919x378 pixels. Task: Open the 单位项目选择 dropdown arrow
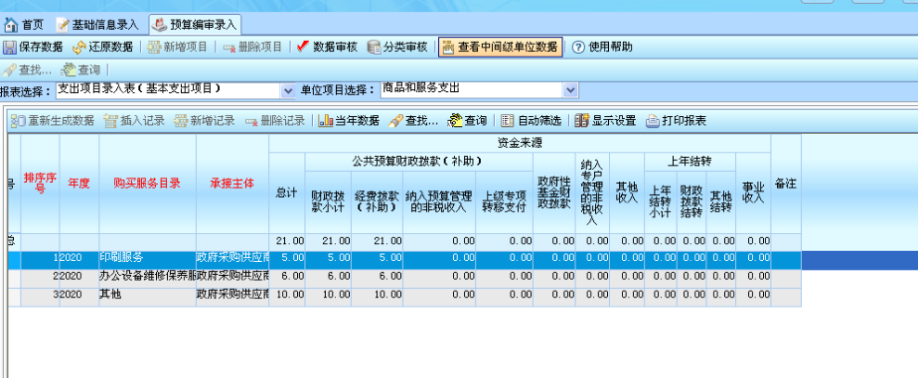570,90
